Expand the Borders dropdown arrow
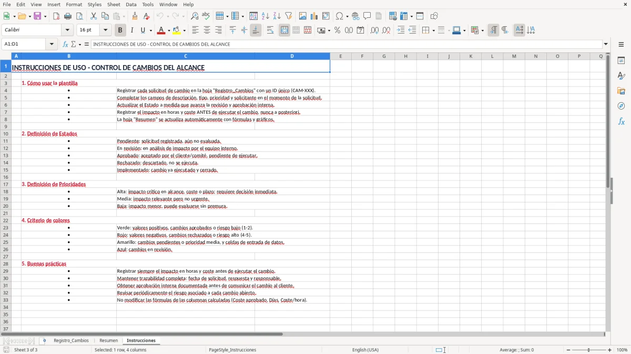This screenshot has width=631, height=354. (x=433, y=30)
